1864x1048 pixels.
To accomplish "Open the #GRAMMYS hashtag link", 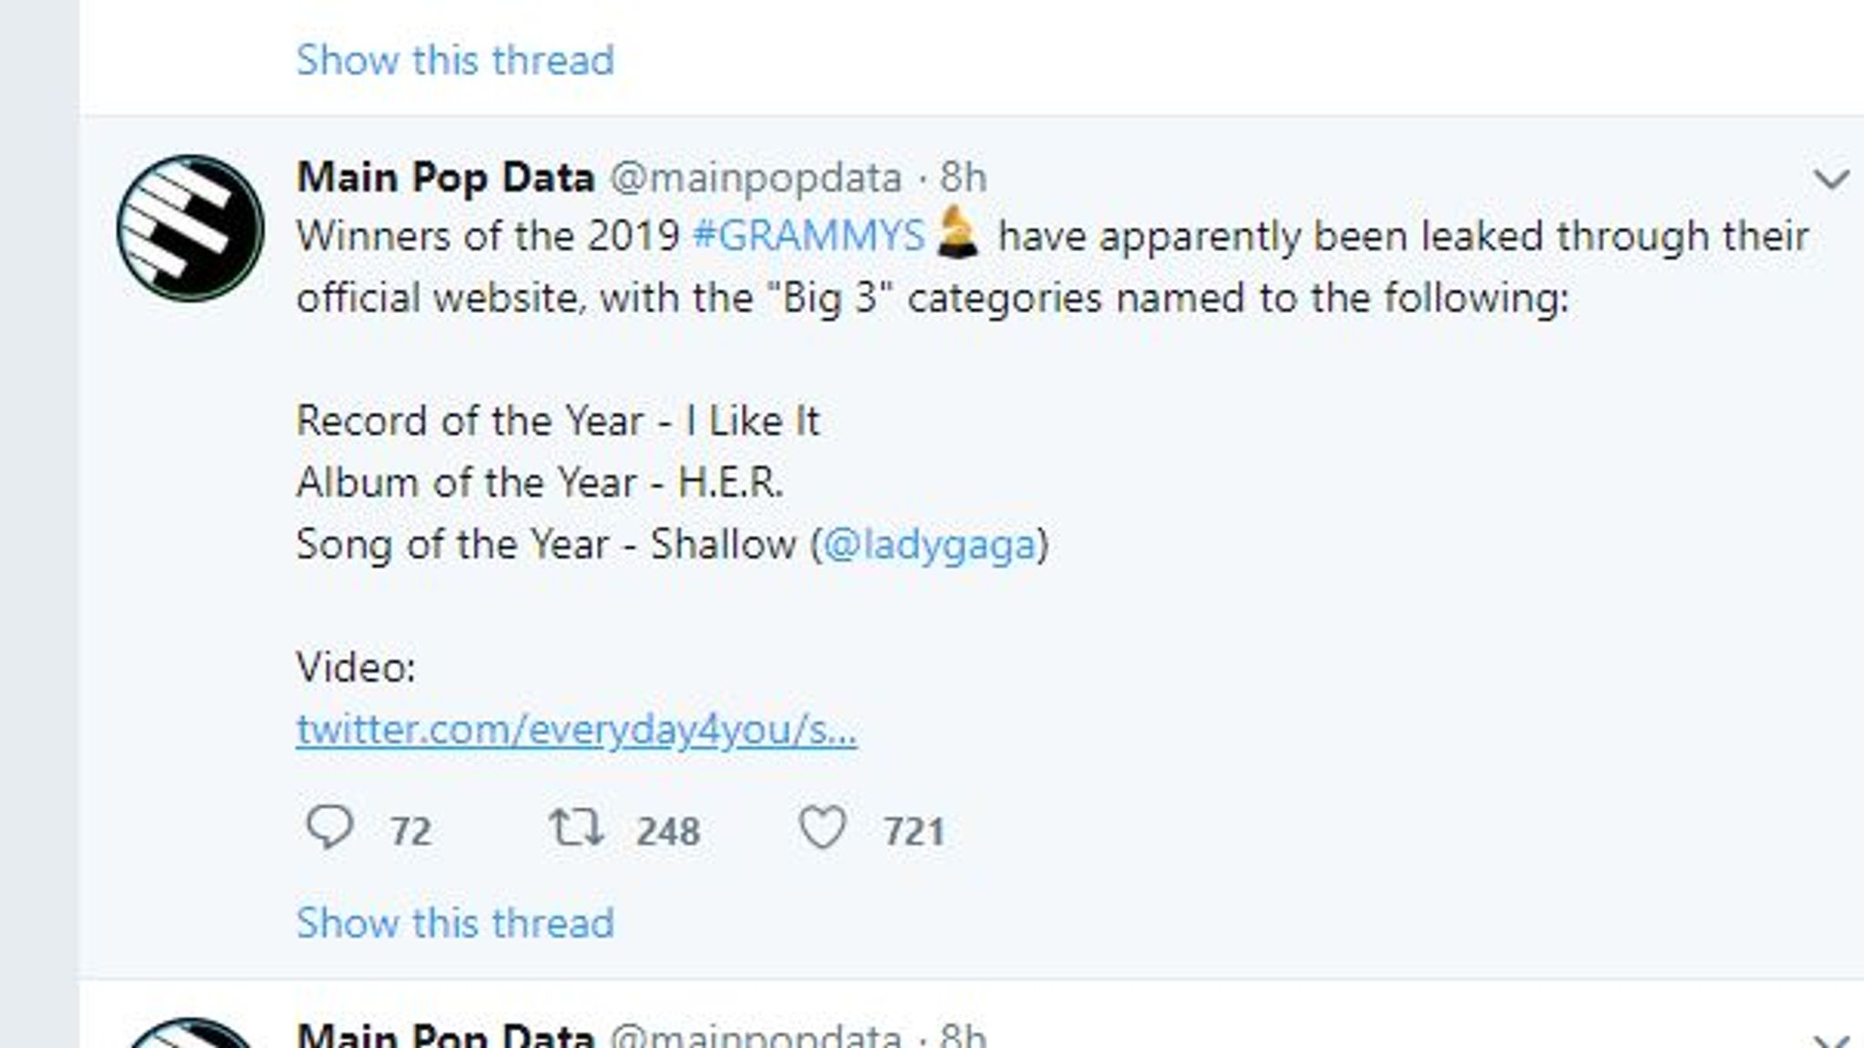I will pos(807,237).
